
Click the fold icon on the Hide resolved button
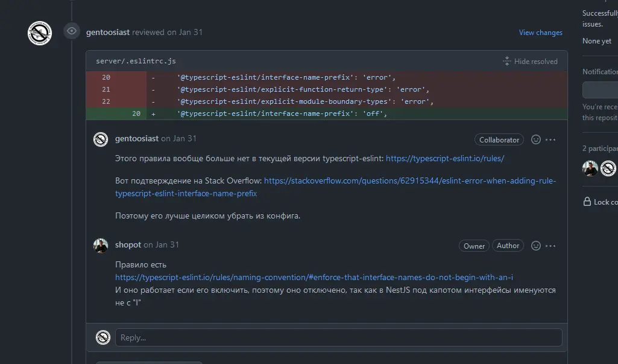click(506, 61)
